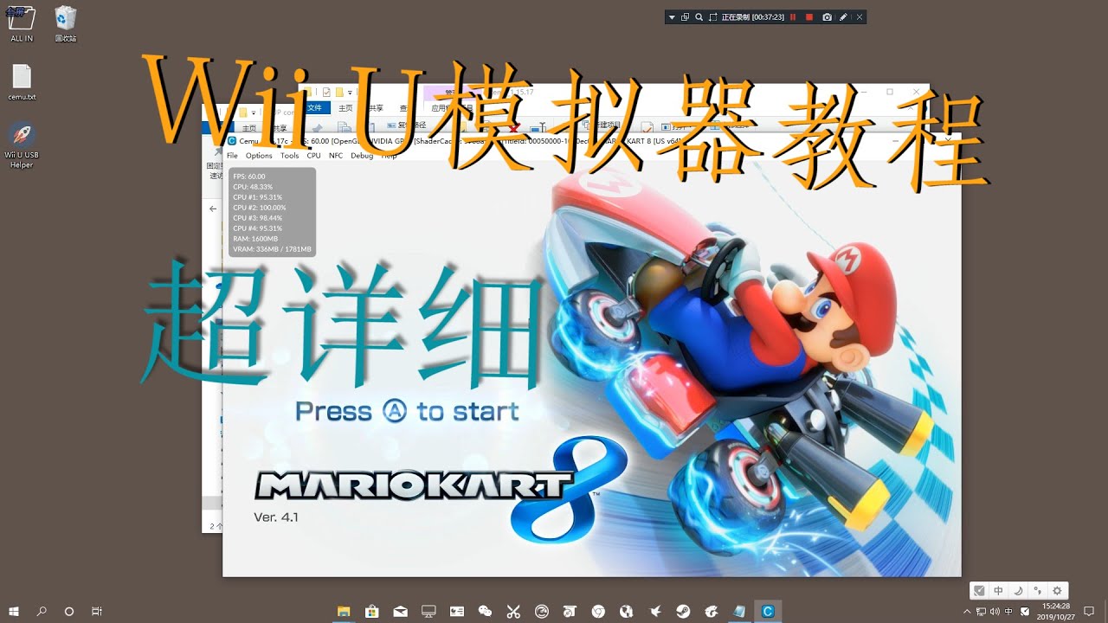1108x623 pixels.
Task: Open Cemu NFC menu
Action: click(x=336, y=156)
